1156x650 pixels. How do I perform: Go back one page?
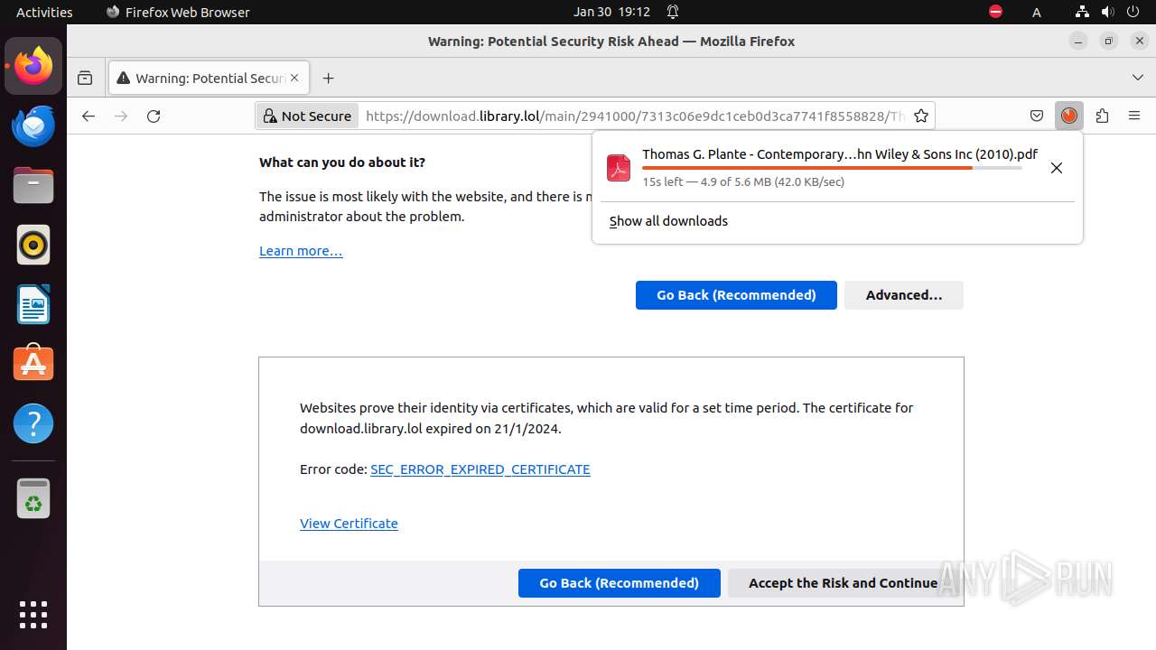(x=88, y=116)
